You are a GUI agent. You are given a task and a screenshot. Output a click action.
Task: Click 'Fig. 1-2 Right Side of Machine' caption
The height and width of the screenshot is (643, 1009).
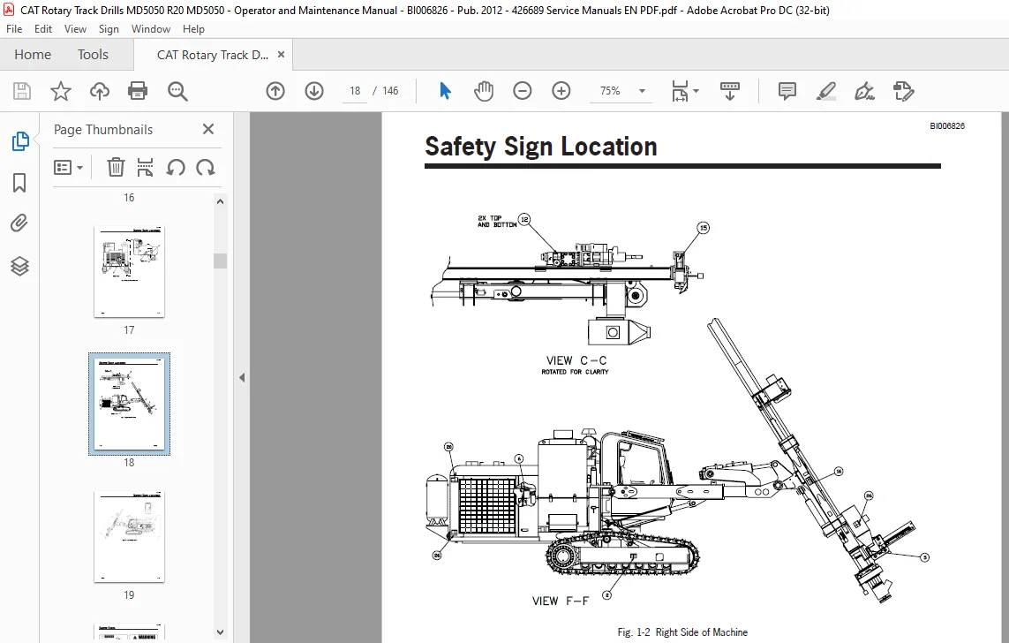(x=682, y=632)
